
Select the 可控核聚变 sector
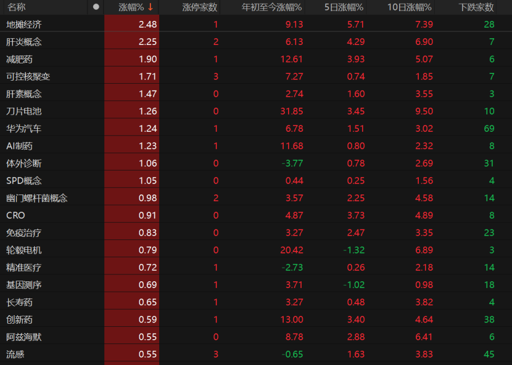pyautogui.click(x=256, y=76)
